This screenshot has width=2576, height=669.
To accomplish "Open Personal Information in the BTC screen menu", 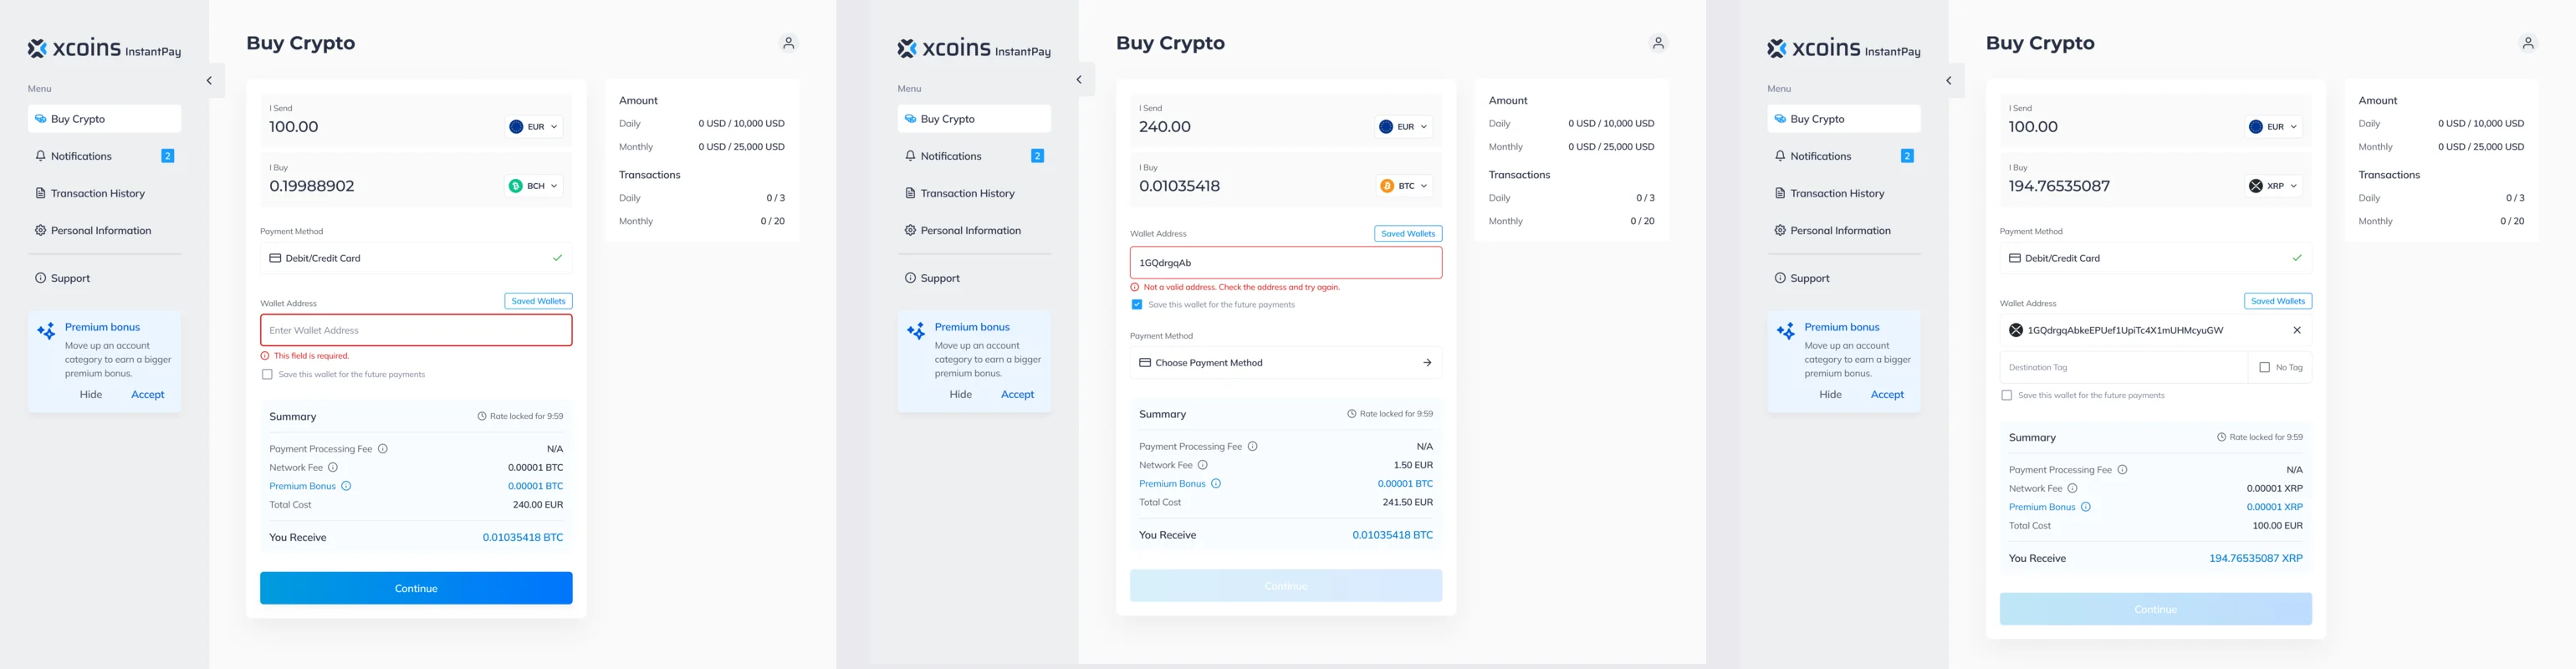I will [974, 231].
